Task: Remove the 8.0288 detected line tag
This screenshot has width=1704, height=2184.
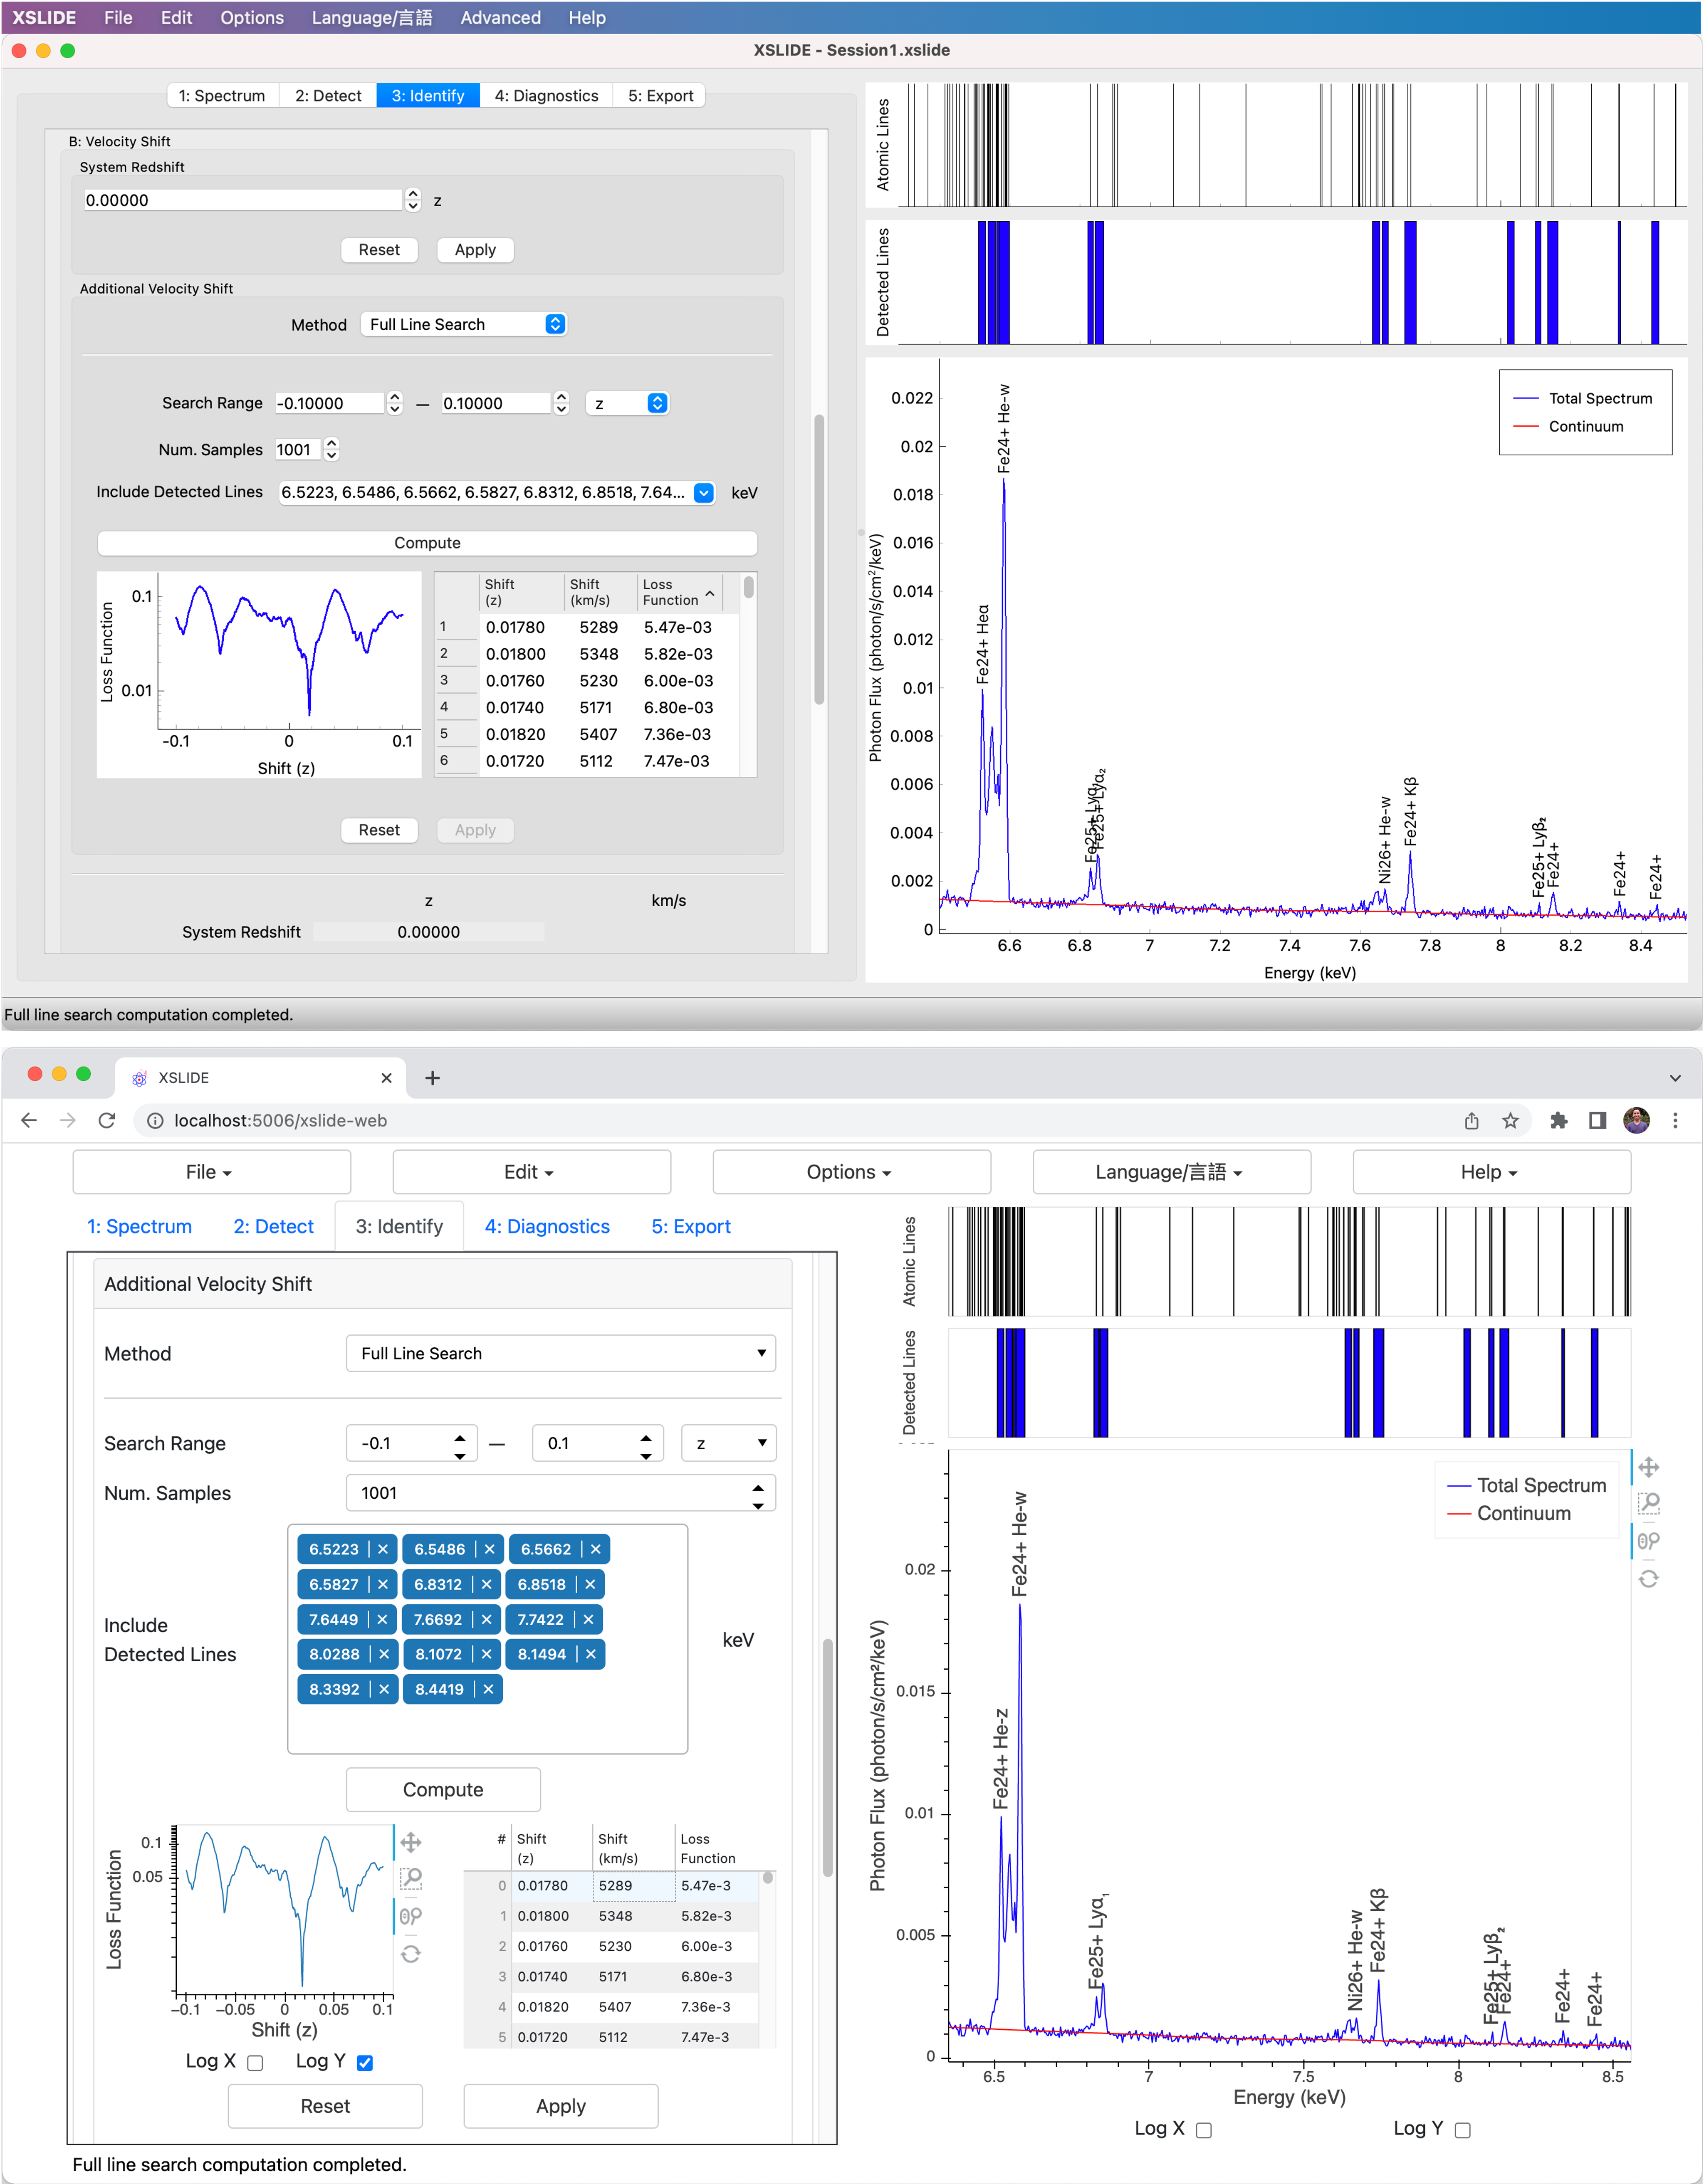Action: click(x=383, y=1654)
